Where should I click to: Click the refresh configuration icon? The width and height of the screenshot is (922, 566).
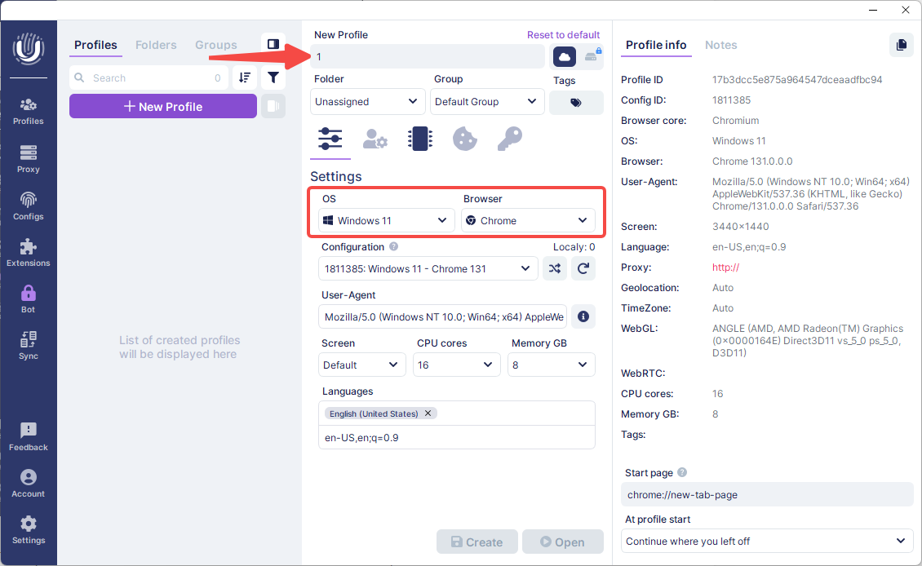coord(583,269)
